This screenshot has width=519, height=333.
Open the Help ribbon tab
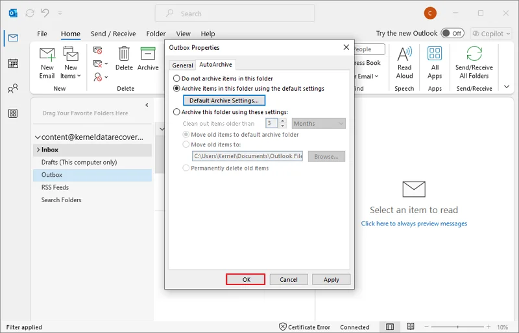click(208, 34)
